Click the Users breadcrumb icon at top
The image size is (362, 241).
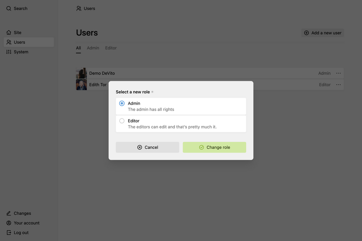click(x=79, y=9)
